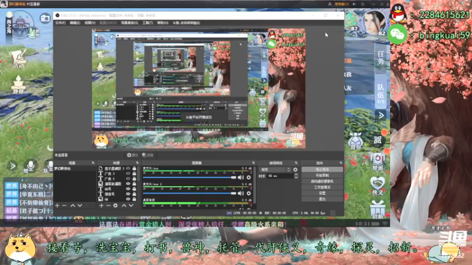
Task: Adjust the 麦克风/Aux 3 volume slider
Action: 189,193
